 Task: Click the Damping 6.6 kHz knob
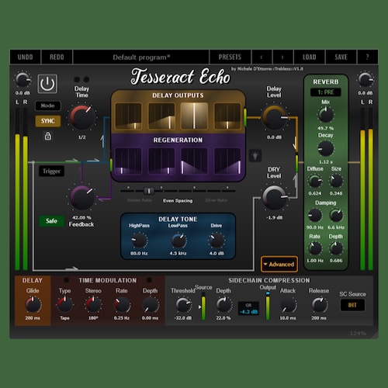pos(336,215)
